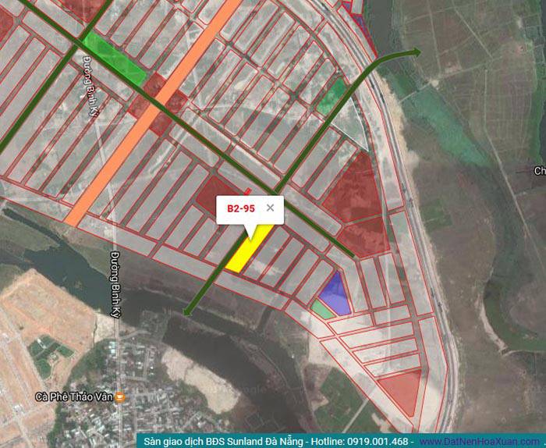Viewport: 546px width, 448px height.
Task: Click the green park plot in the top-left
Action: click(113, 58)
